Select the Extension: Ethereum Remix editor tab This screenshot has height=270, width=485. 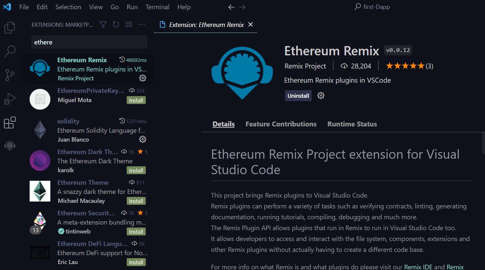pyautogui.click(x=205, y=25)
